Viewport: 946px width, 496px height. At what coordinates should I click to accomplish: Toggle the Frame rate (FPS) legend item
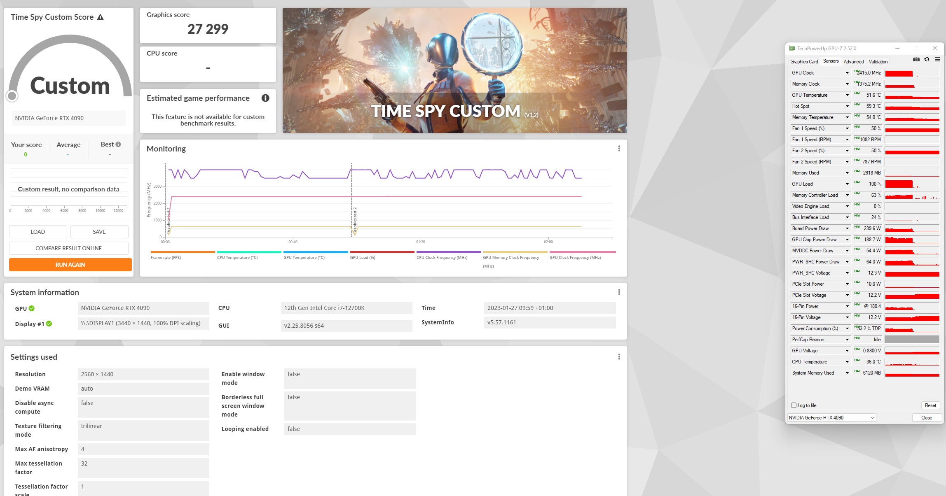(x=166, y=258)
